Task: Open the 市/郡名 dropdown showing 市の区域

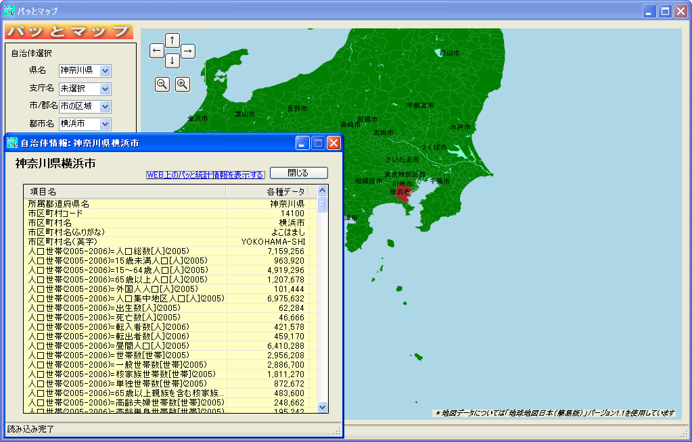Action: click(x=105, y=106)
